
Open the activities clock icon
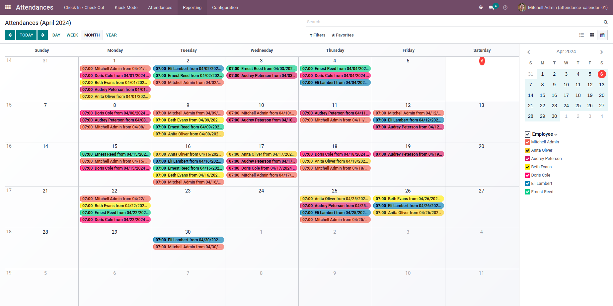click(x=505, y=7)
